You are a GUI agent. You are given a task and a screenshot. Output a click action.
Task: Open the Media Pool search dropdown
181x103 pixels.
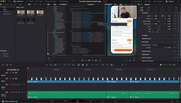[x=35, y=5]
